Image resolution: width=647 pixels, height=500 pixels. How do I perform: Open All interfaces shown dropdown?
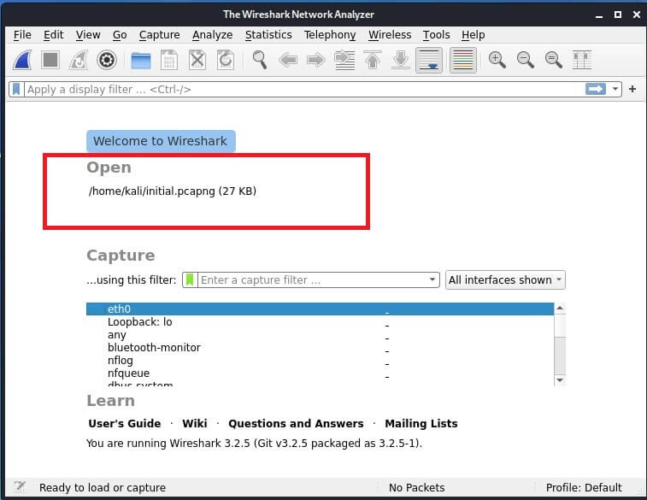(x=505, y=279)
